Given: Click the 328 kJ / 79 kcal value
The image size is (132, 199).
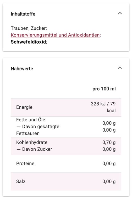Looking at the screenshot, I should click(103, 107).
